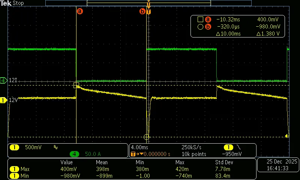The height and width of the screenshot is (180, 300).
Task: Click the -899m mean value
Action: [x=104, y=176]
